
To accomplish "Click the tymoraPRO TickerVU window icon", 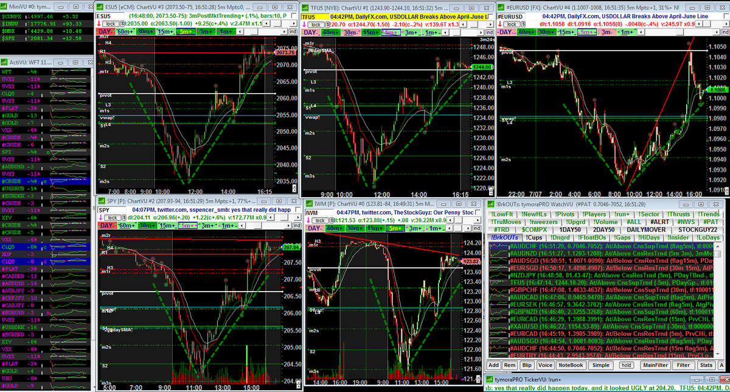I will [490, 380].
